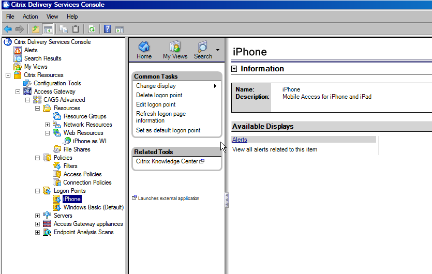Collapse the Logon Points tree node

tap(37, 191)
